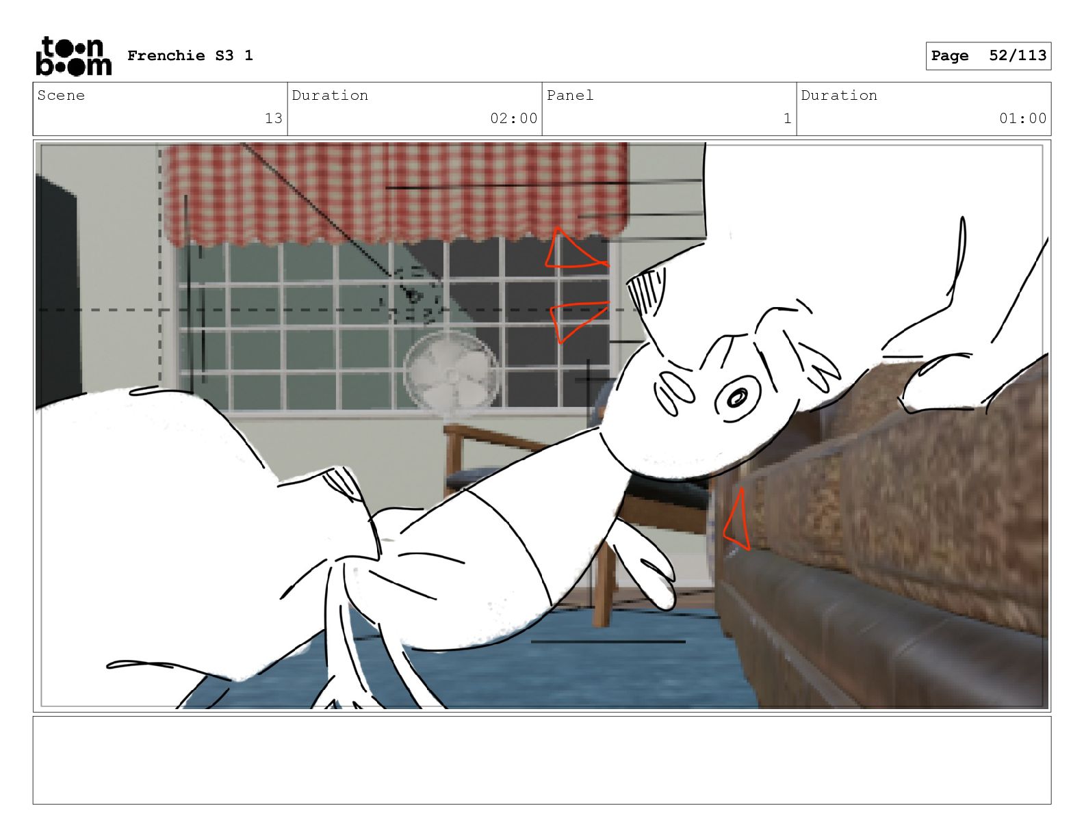The width and height of the screenshot is (1084, 837).
Task: Select the 'Frenchie S3 1' project title
Action: pyautogui.click(x=190, y=55)
